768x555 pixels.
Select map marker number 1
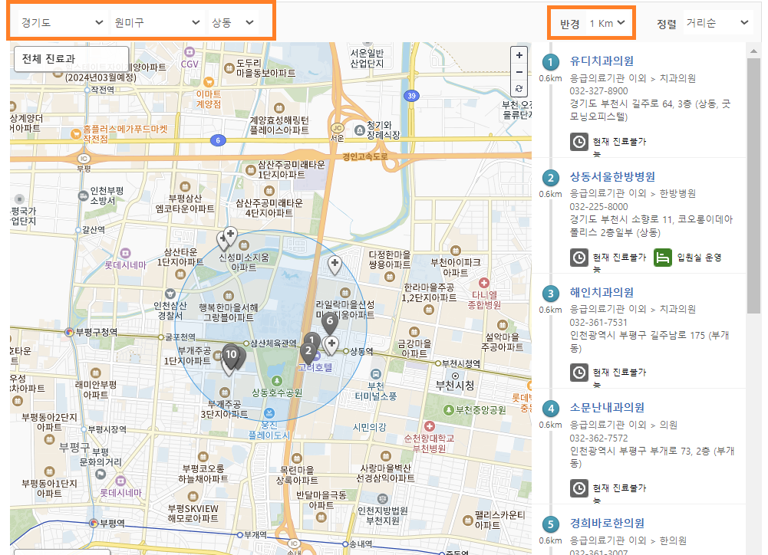coord(311,338)
